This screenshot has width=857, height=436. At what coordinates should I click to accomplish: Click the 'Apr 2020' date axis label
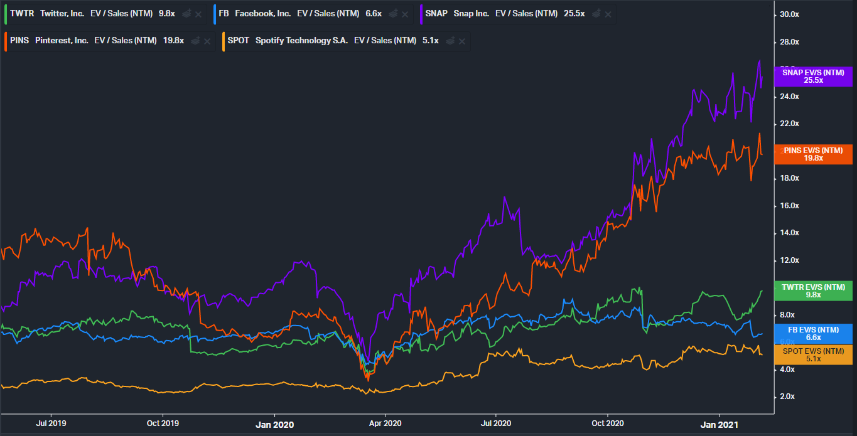coord(384,423)
